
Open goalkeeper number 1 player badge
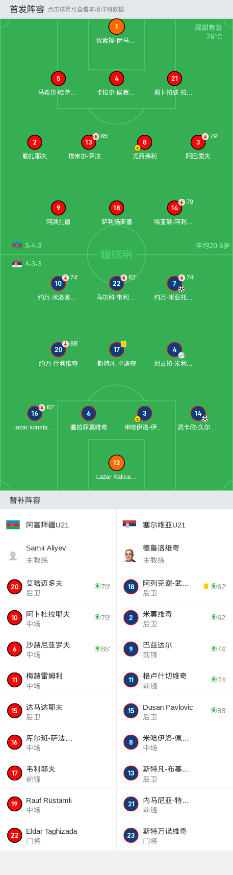coord(116,26)
